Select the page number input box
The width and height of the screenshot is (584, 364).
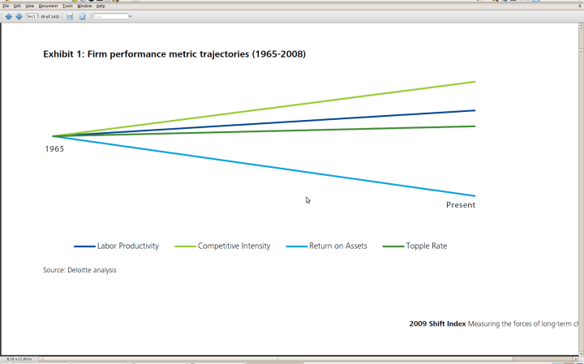coord(32,16)
